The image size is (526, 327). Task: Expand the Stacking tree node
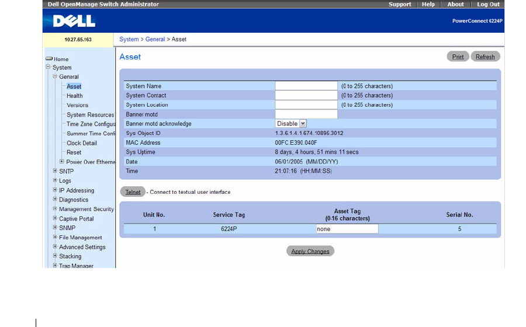55,256
